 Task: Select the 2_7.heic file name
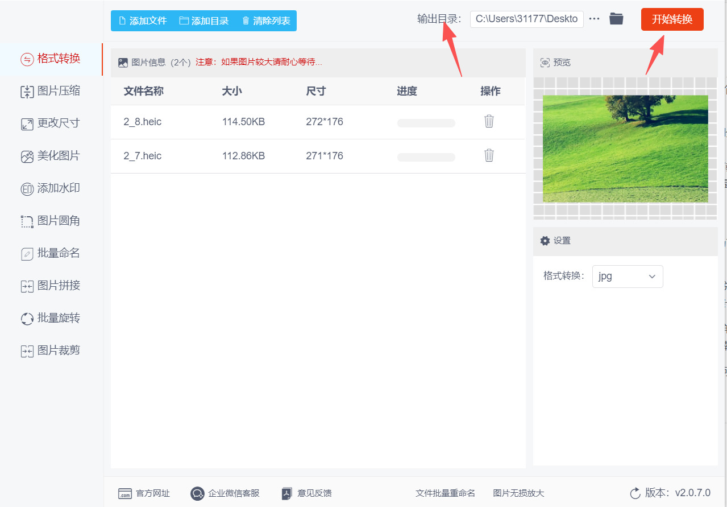pyautogui.click(x=143, y=156)
